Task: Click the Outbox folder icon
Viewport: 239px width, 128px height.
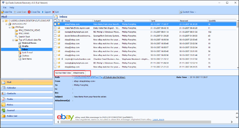Action: tap(20, 56)
